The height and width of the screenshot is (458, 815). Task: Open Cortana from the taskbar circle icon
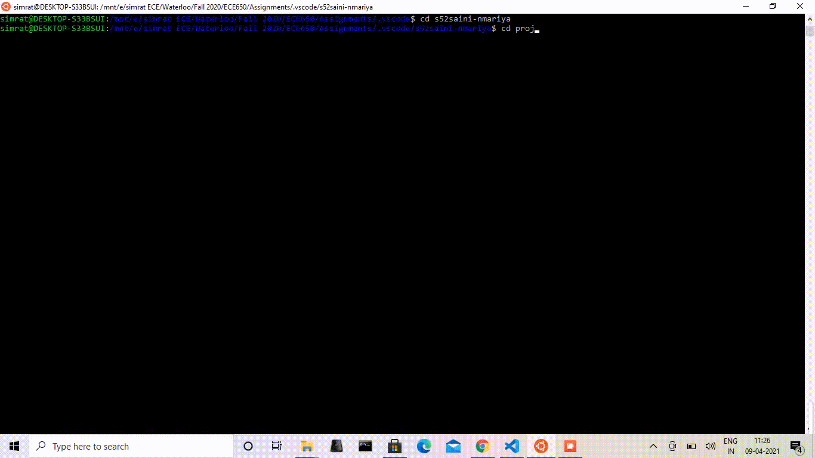[248, 446]
